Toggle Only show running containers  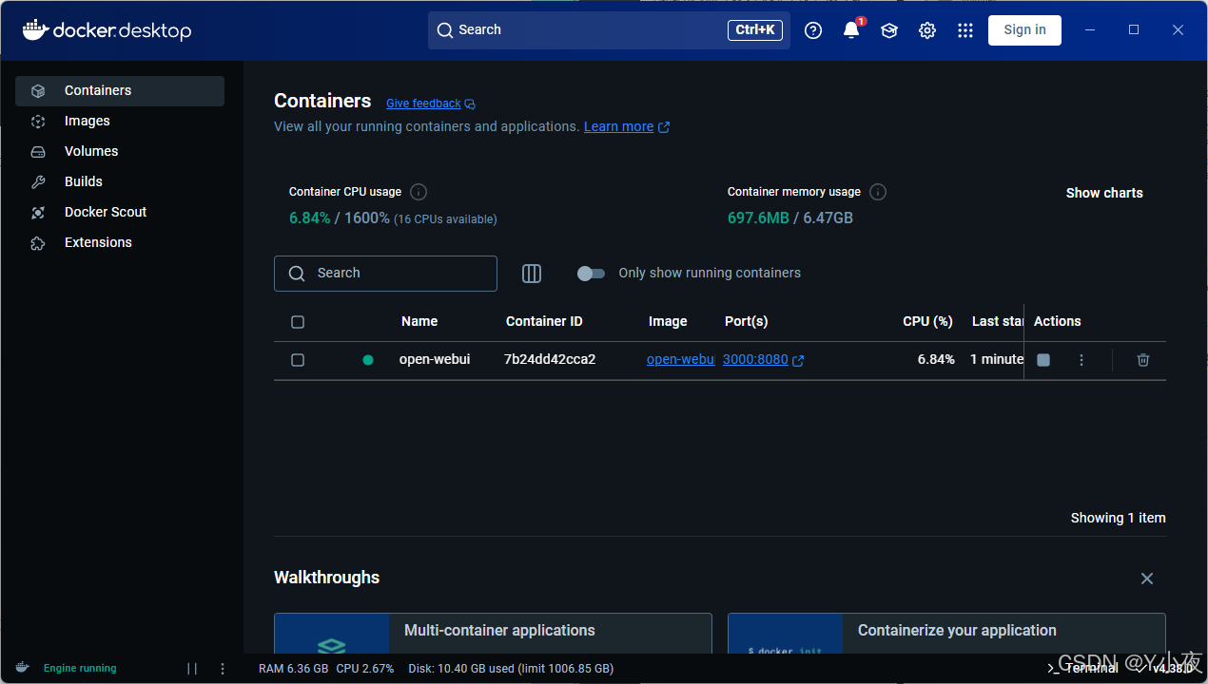click(591, 274)
